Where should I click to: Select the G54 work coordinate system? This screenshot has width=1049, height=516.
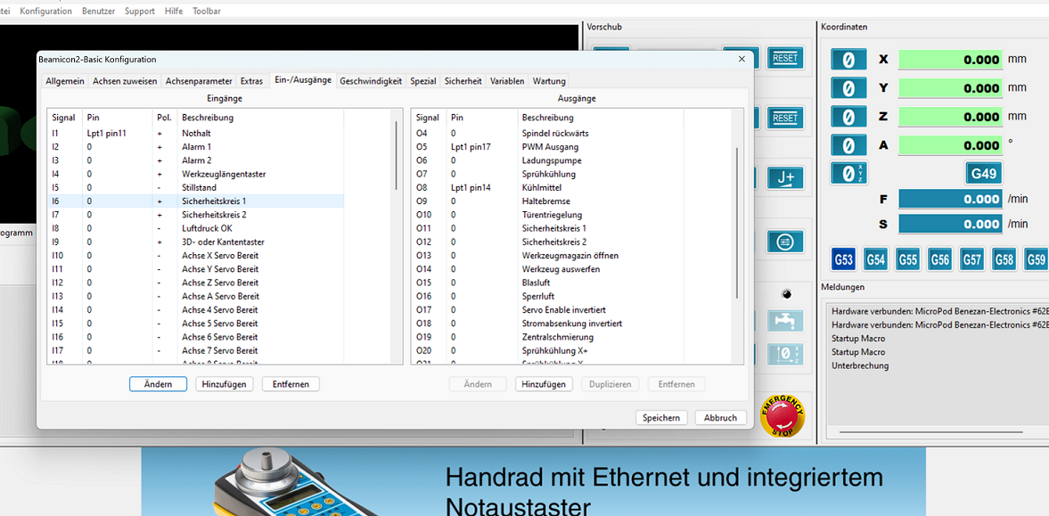pos(876,259)
